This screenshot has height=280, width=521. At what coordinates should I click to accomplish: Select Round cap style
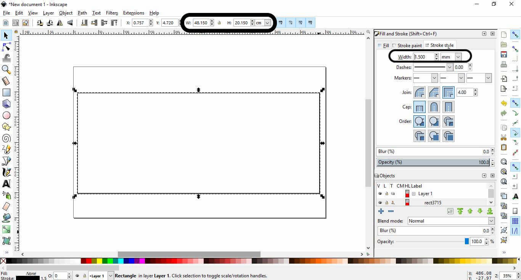(x=434, y=107)
